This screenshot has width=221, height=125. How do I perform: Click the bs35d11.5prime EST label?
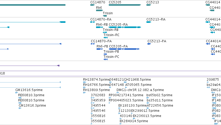pyautogui.click(x=160, y=101)
